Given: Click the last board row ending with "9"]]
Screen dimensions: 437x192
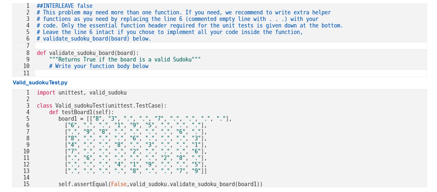Looking at the screenshot, I should [x=136, y=171].
